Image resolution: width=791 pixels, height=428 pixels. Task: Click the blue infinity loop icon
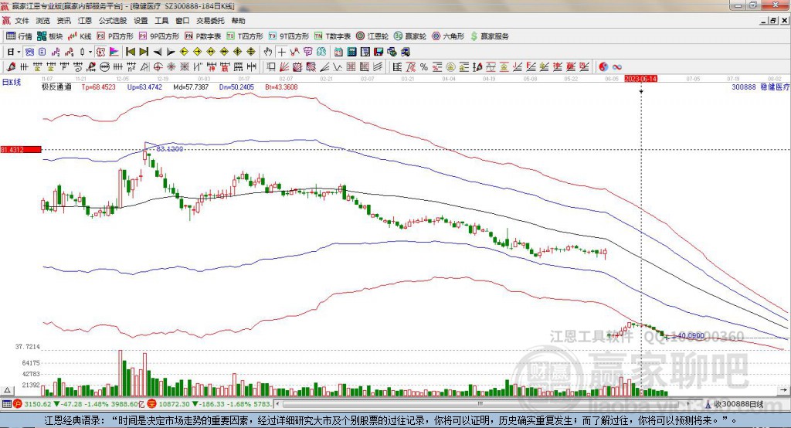(617, 66)
